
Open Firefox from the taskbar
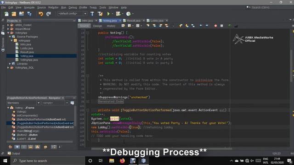click(x=122, y=161)
